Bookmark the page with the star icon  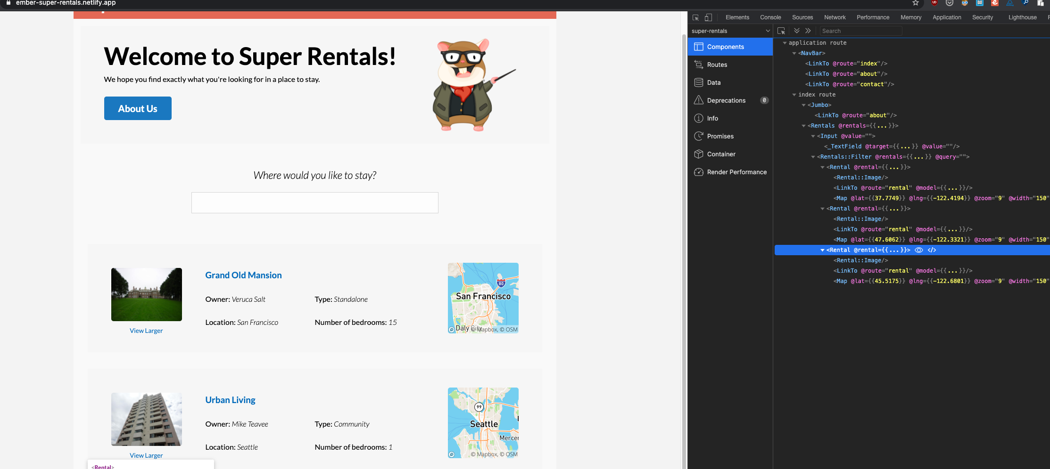pyautogui.click(x=916, y=3)
